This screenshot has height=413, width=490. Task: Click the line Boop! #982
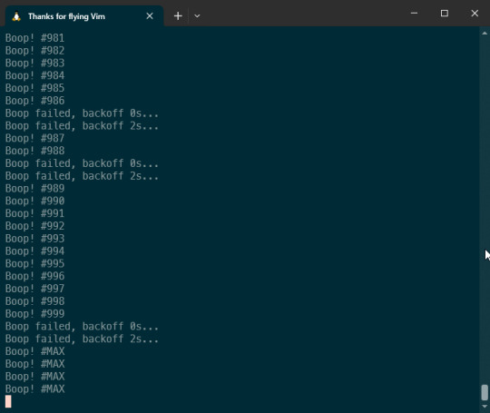coord(35,51)
